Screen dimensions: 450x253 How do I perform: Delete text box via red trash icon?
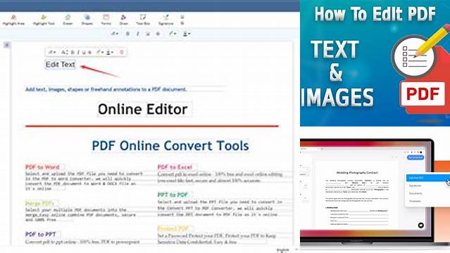(x=122, y=52)
